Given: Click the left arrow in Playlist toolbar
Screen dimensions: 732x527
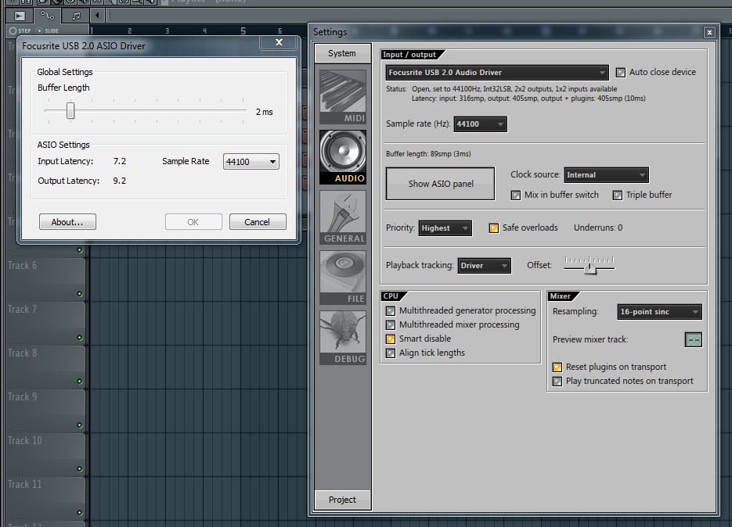Looking at the screenshot, I should pyautogui.click(x=97, y=16).
